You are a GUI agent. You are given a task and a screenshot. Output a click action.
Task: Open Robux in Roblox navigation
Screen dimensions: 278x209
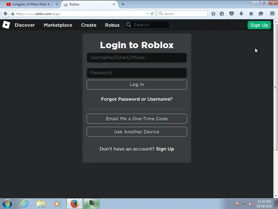click(x=112, y=25)
